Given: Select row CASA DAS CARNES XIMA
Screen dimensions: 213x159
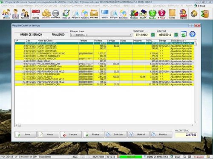Looking at the screenshot, I should coord(104,67).
